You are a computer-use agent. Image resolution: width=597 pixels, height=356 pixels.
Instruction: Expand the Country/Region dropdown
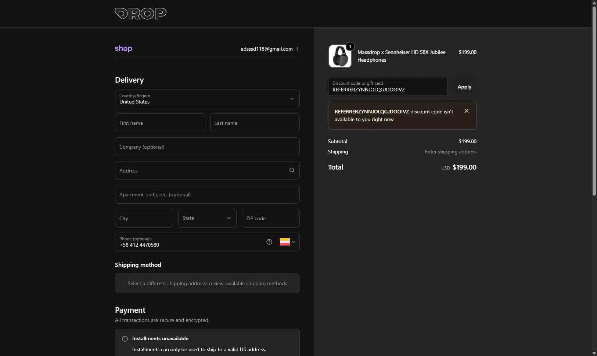point(207,99)
